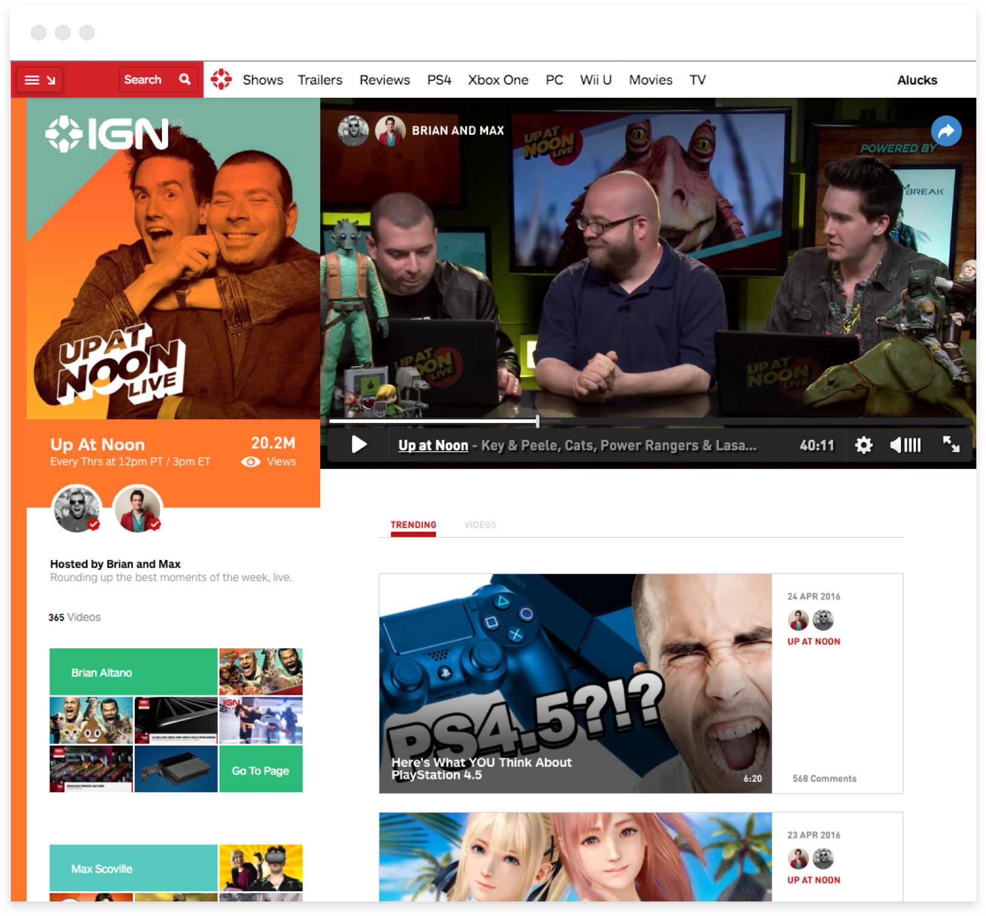Click the eye Views icon

pyautogui.click(x=251, y=462)
